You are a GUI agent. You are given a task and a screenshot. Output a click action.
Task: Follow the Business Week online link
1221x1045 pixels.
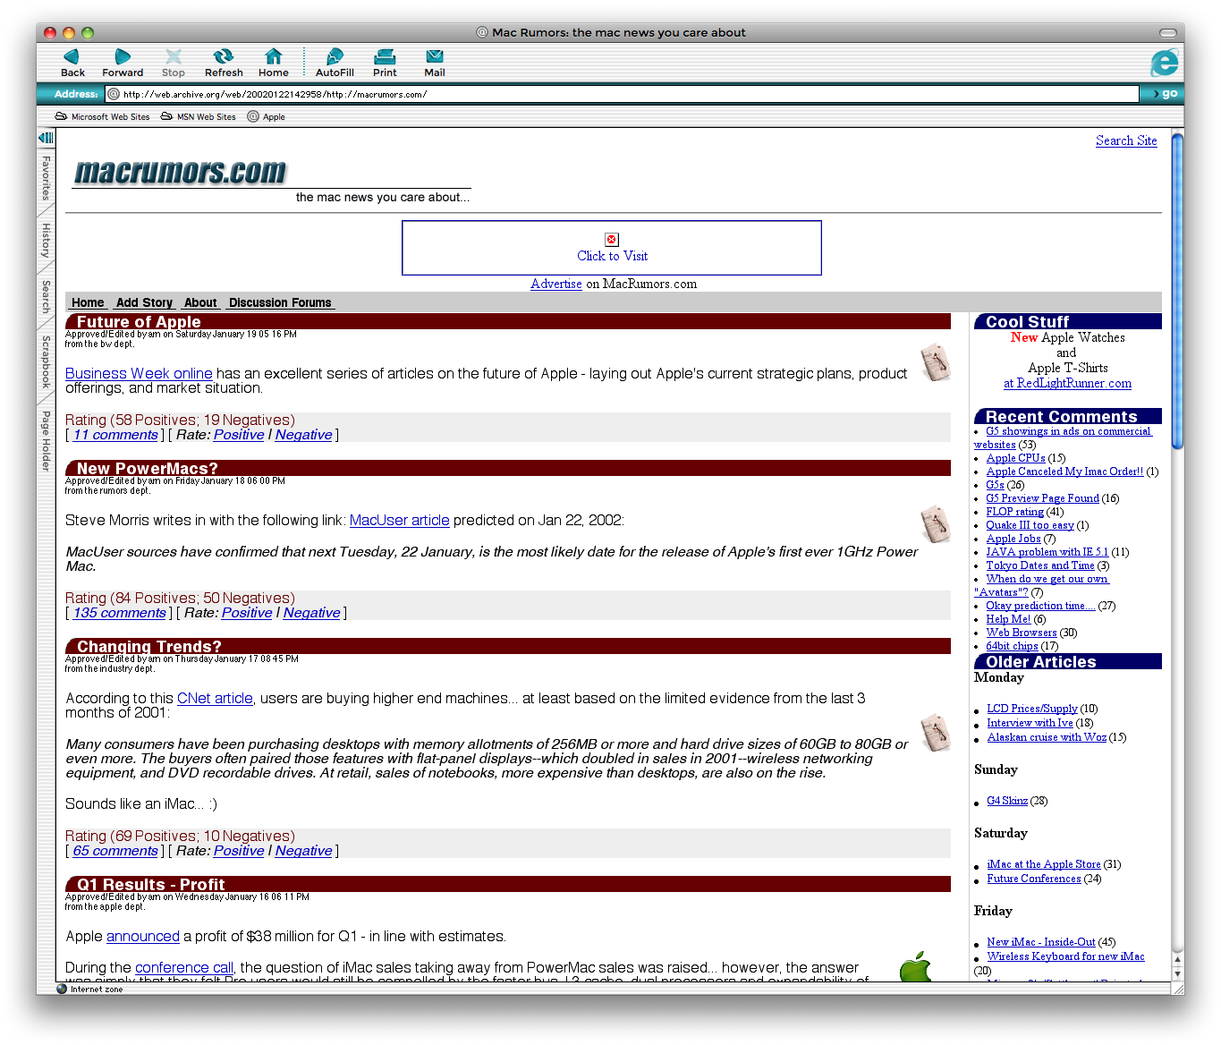point(139,373)
